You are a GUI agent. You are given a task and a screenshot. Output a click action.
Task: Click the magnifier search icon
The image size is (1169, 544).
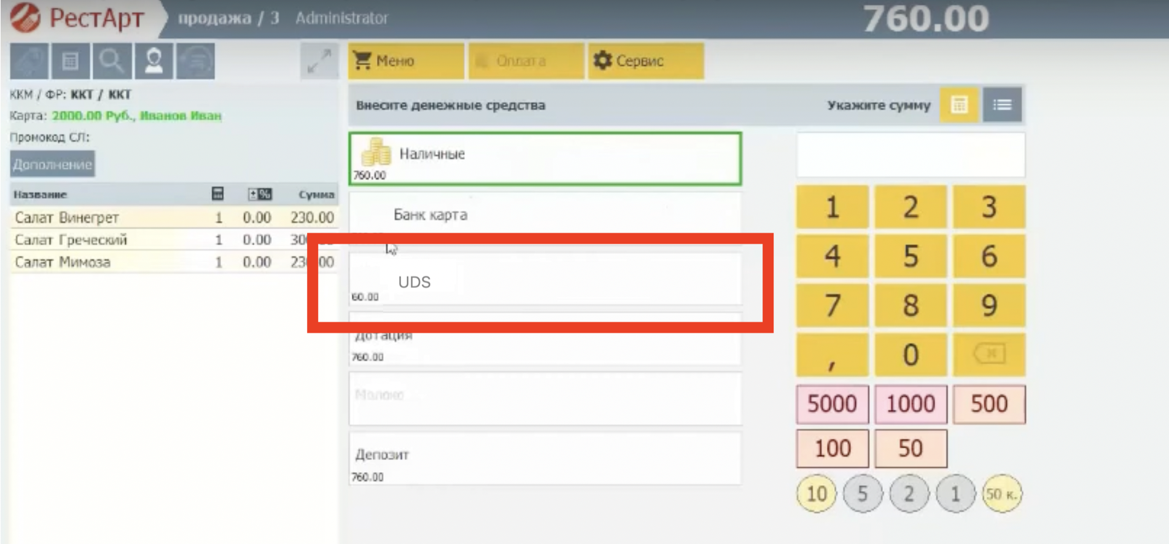click(x=112, y=61)
